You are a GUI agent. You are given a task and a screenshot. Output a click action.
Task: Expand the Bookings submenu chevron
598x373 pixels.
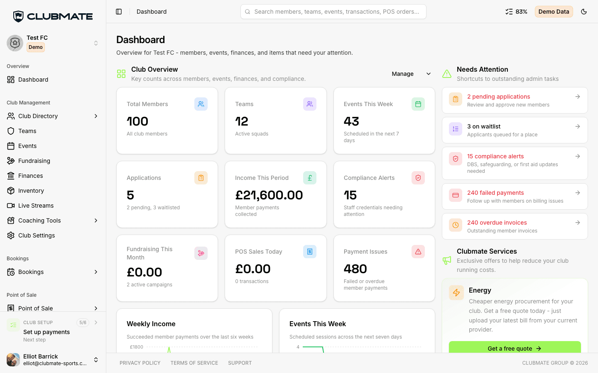point(96,272)
